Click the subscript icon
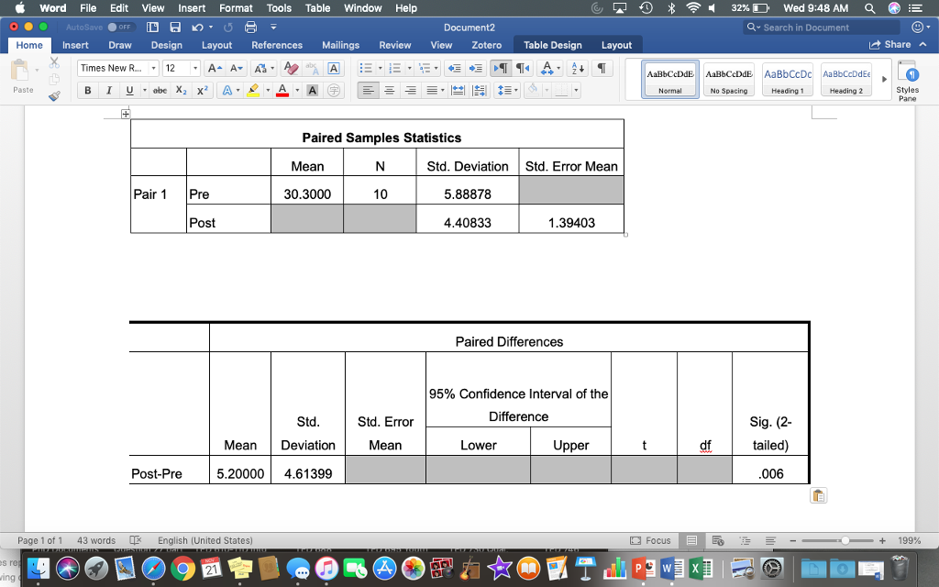The width and height of the screenshot is (939, 587). point(181,90)
